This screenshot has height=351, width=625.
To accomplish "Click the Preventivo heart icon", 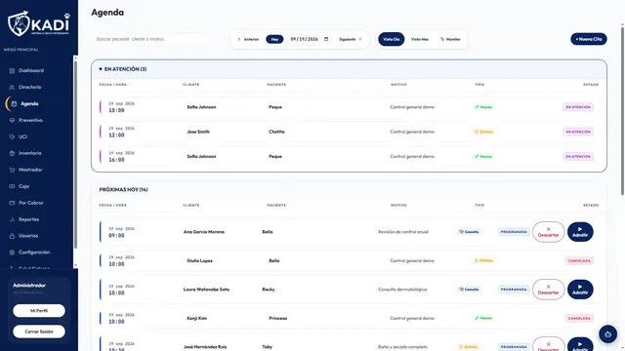I will tap(12, 120).
